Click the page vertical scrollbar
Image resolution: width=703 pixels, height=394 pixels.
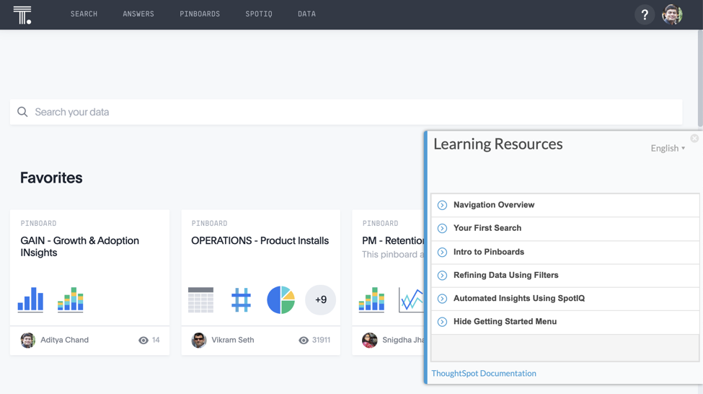click(700, 79)
